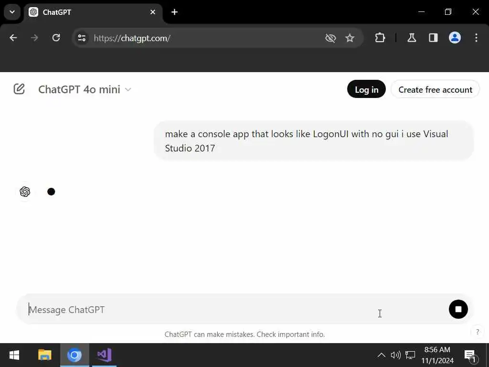
Task: View site information icon in address bar
Action: point(82,38)
